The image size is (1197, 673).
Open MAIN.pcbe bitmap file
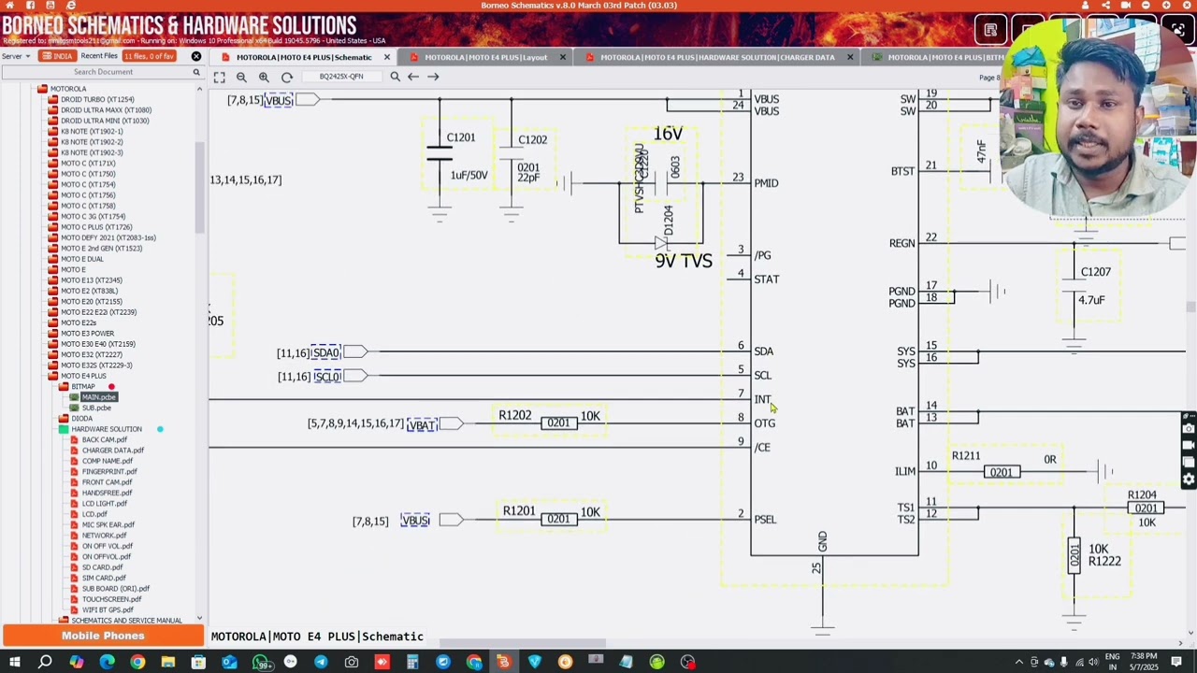[98, 397]
